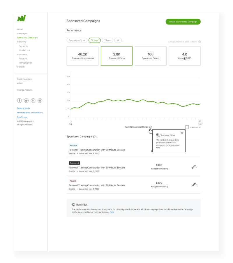
Task: Click the Last Updated info icon
Action: (200, 42)
